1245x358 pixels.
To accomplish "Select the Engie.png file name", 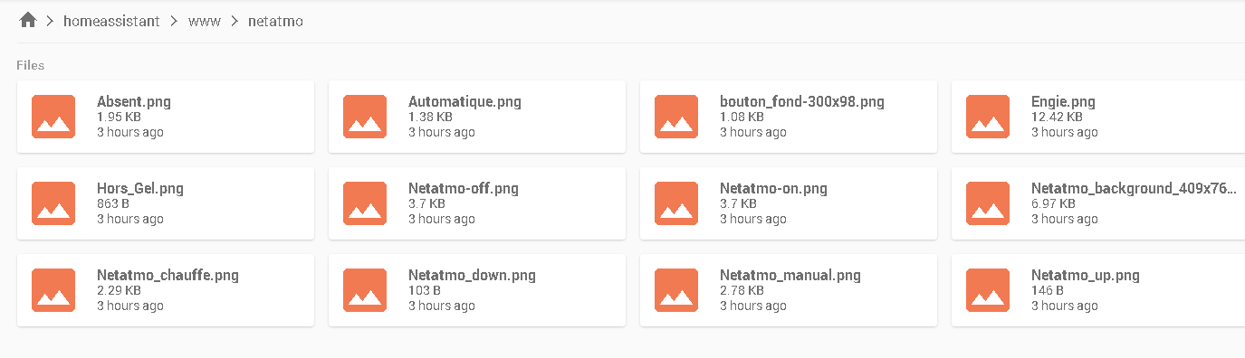I will (x=1063, y=102).
